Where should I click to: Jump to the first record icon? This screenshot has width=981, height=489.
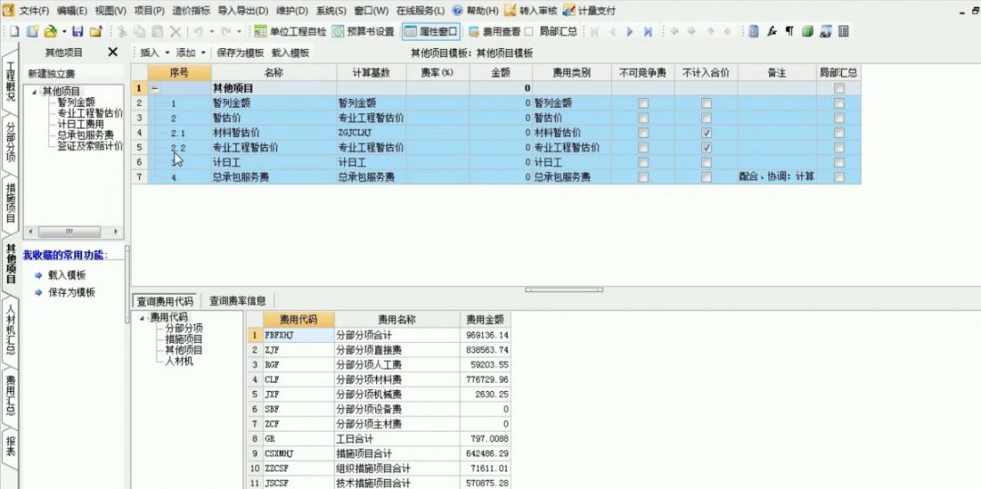click(594, 31)
